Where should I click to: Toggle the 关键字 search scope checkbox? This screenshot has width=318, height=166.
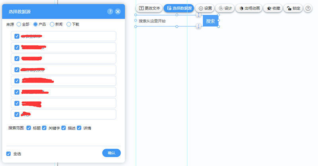45,128
